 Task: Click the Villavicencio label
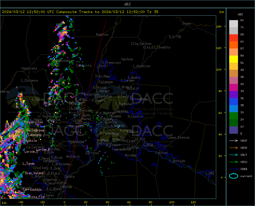click(x=63, y=61)
